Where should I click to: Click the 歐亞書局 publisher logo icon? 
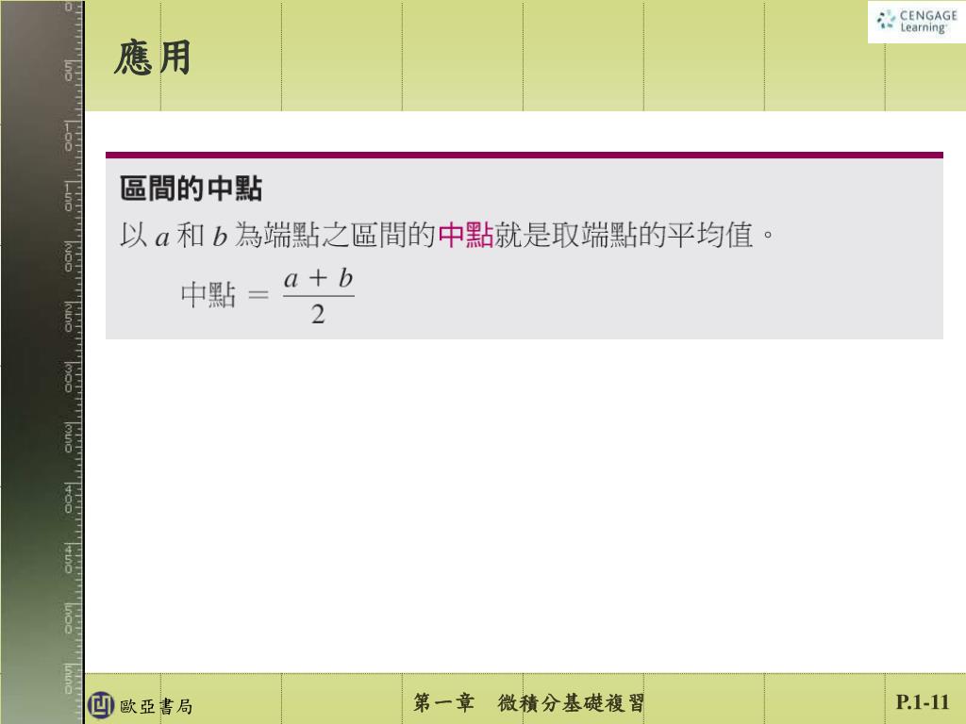coord(100,705)
